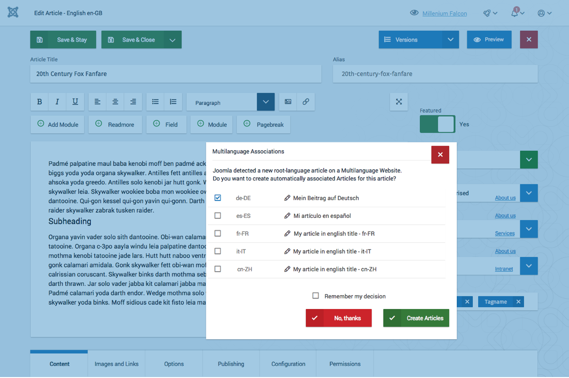
Task: Open the green dropdown in sidebar
Action: tap(529, 160)
